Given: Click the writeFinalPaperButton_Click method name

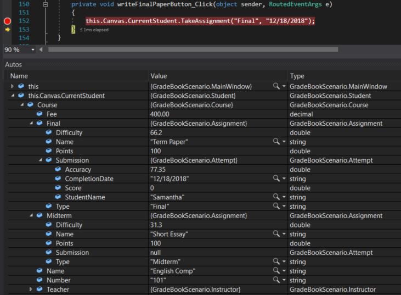Looking at the screenshot, I should click(x=165, y=4).
